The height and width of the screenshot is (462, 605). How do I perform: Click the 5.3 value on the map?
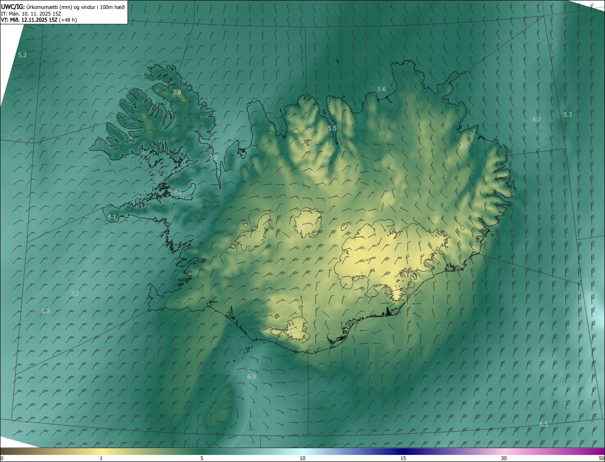click(568, 115)
